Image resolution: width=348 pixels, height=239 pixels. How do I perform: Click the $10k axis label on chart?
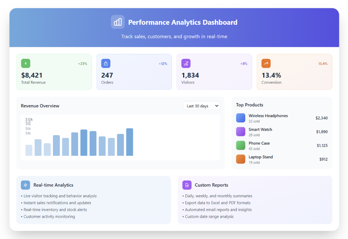(29, 119)
